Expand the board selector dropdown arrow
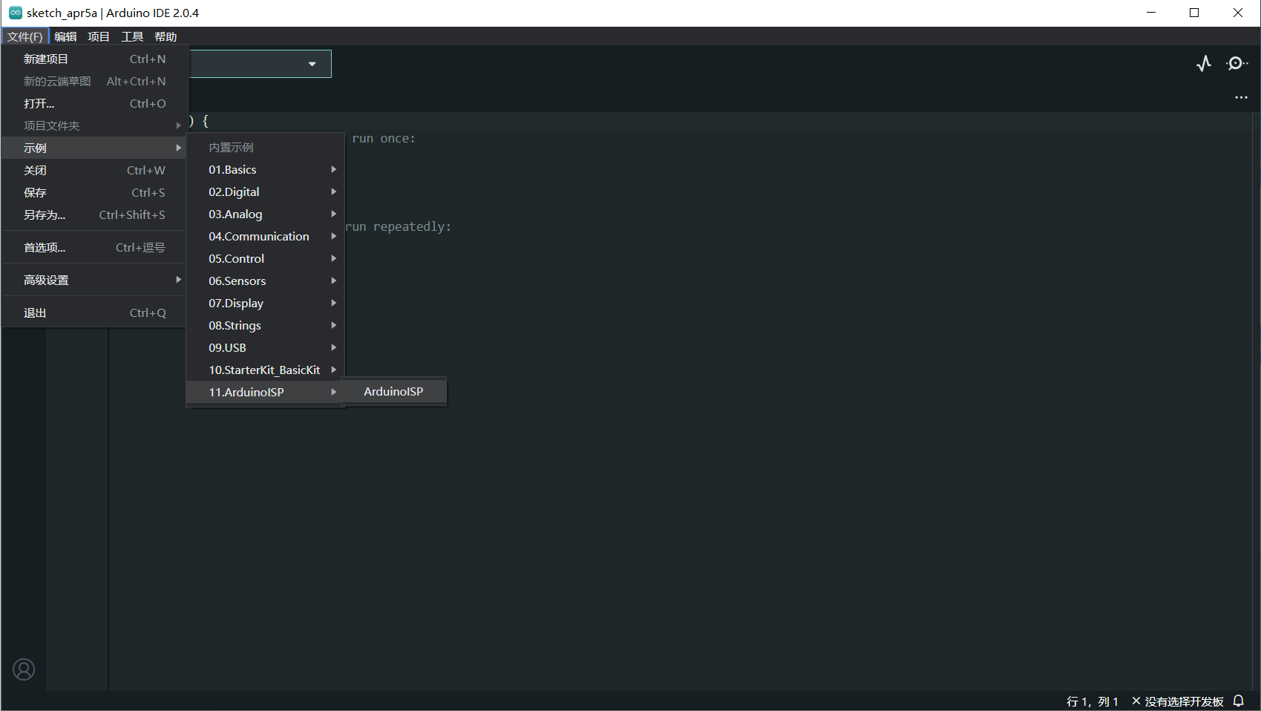Screen dimensions: 1261x711 312,64
